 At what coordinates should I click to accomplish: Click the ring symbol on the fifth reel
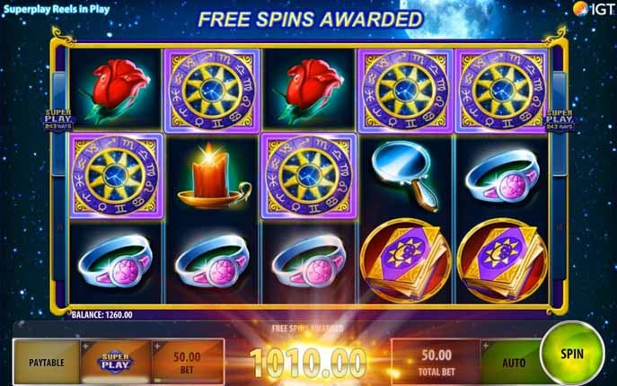click(x=502, y=176)
